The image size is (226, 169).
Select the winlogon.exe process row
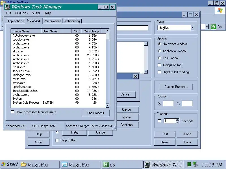58,75
